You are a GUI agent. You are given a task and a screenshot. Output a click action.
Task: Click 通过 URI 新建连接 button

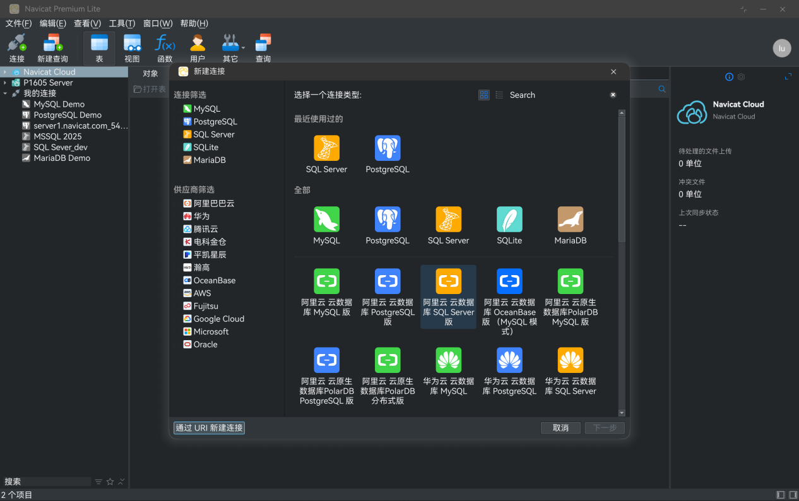209,428
